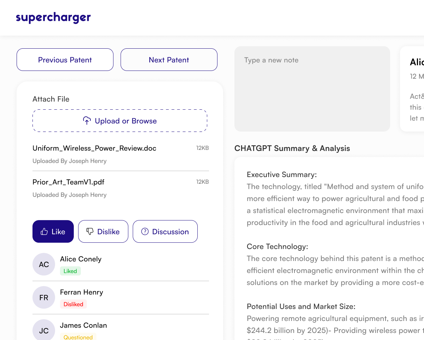Click Alice Conely's AC avatar
The width and height of the screenshot is (424, 340).
click(x=44, y=264)
